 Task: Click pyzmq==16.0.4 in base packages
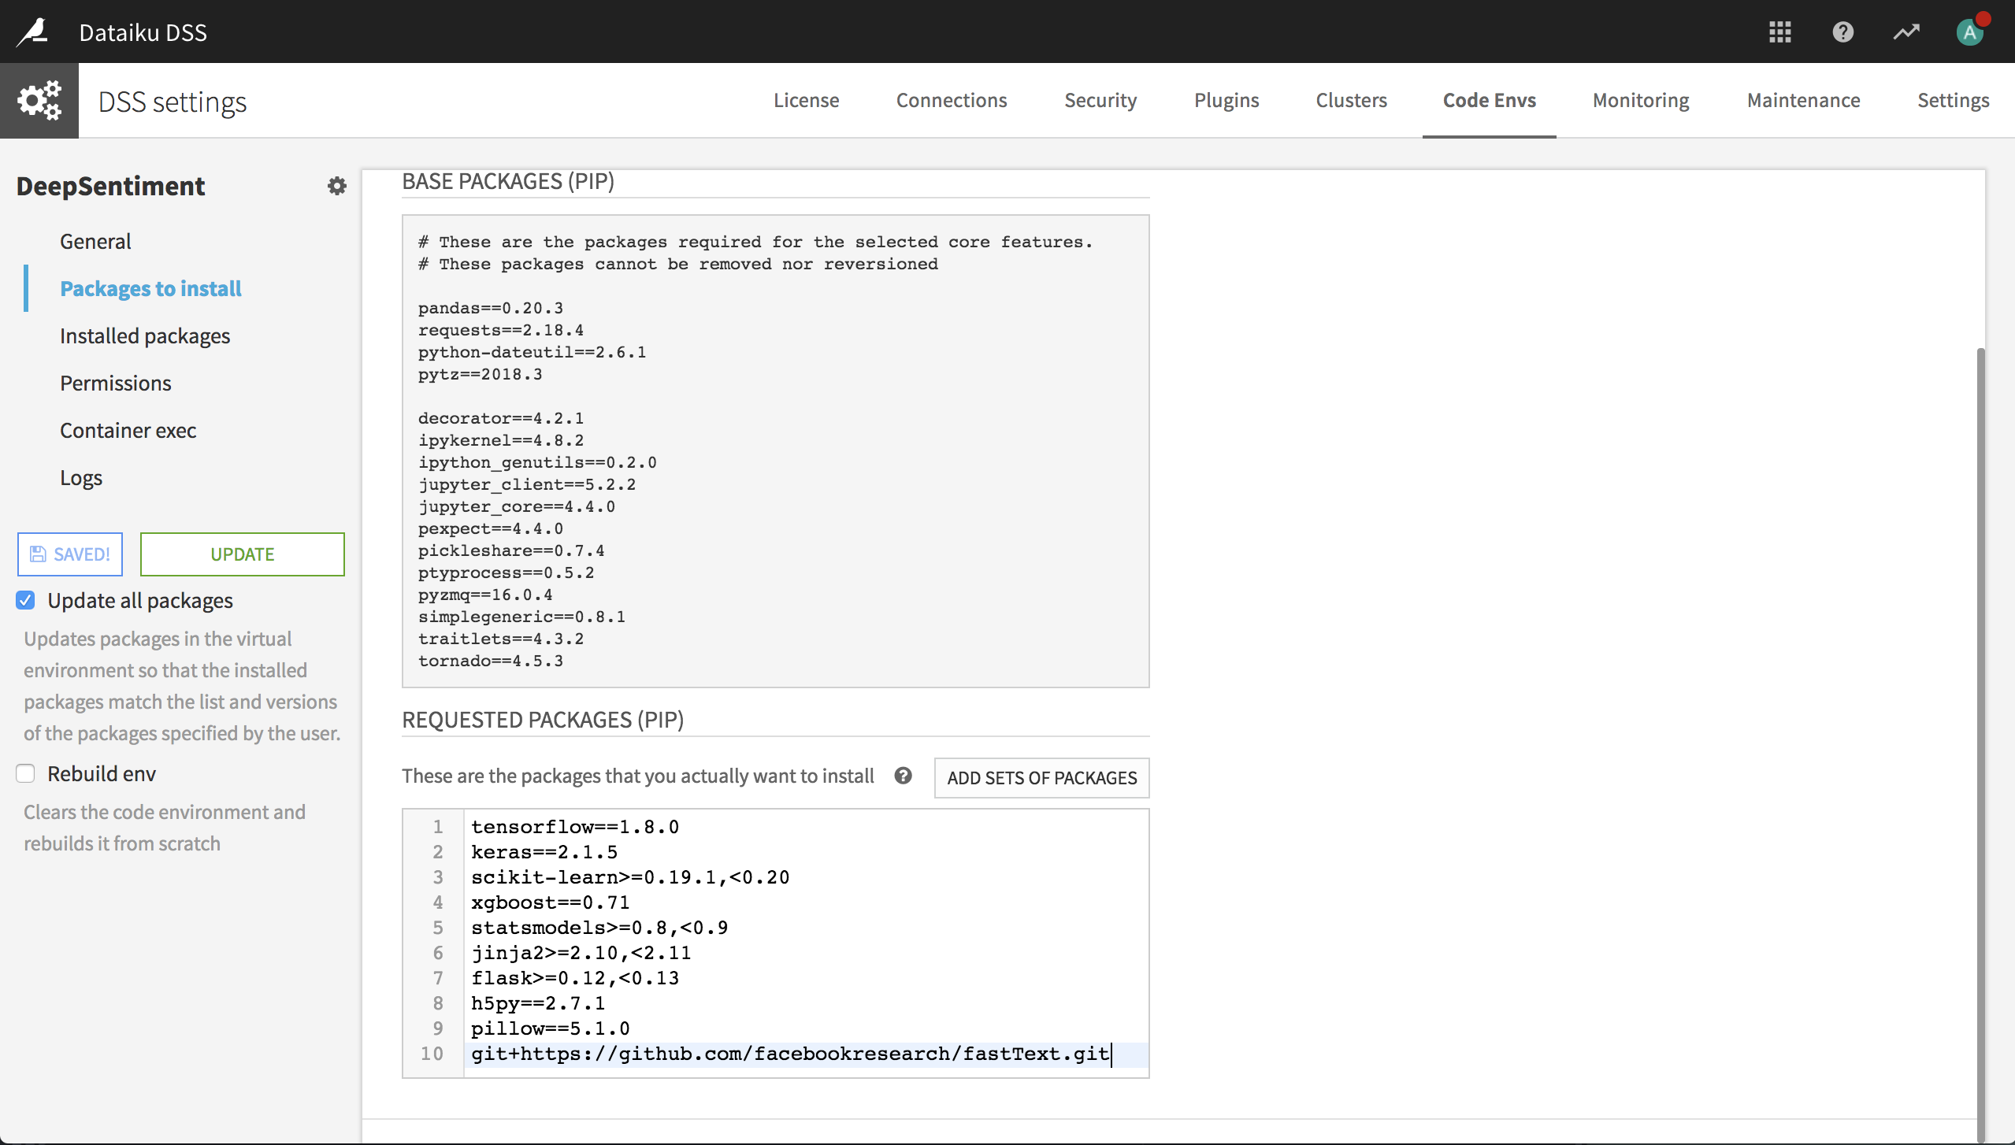pos(485,595)
